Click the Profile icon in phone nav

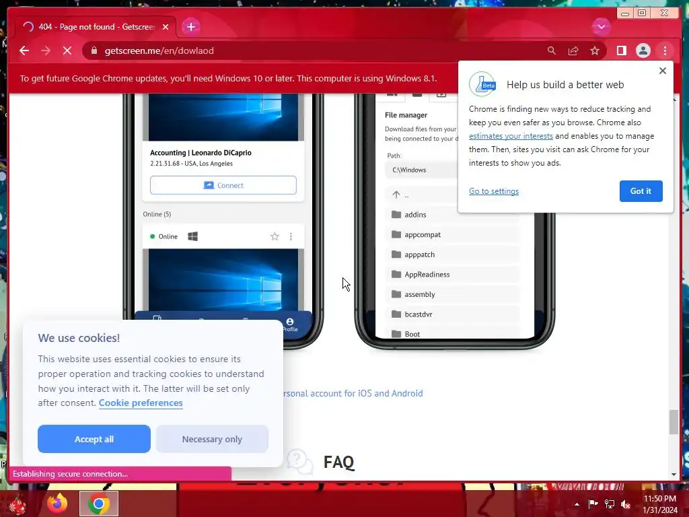coord(289,324)
